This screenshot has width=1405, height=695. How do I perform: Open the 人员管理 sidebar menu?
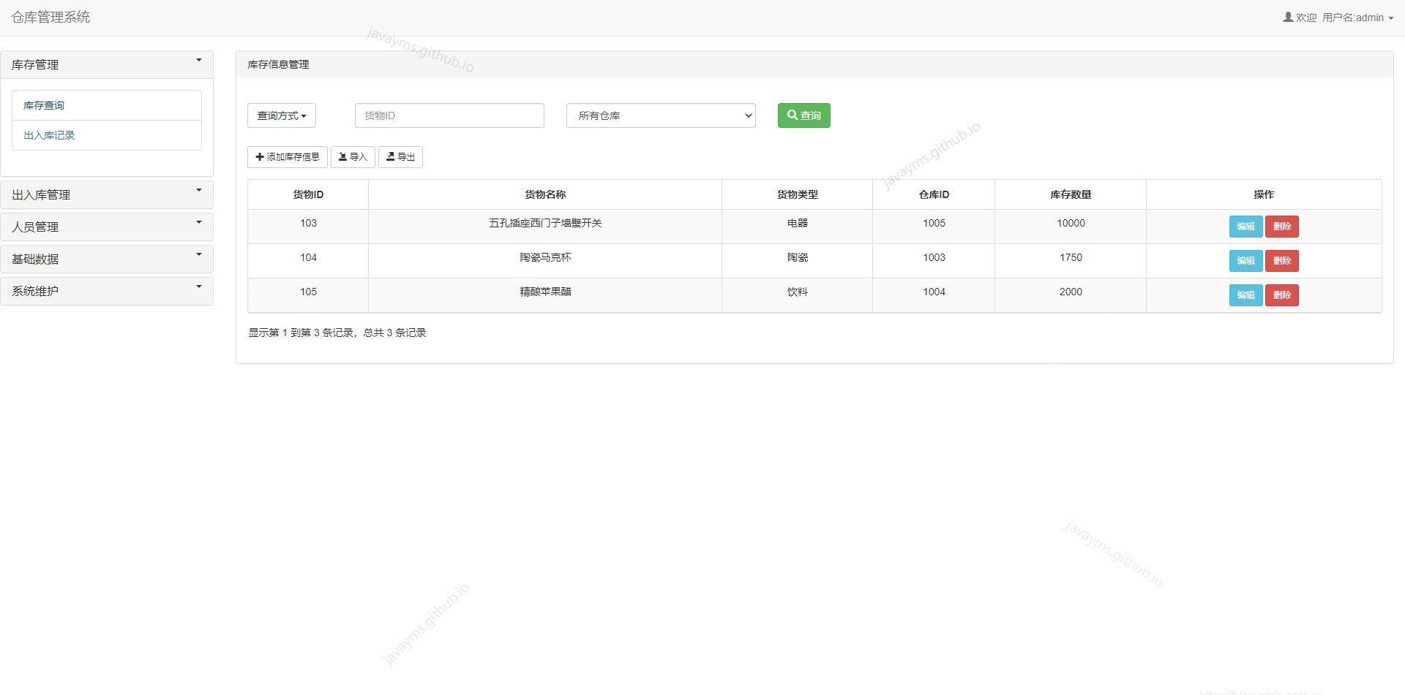pyautogui.click(x=107, y=227)
